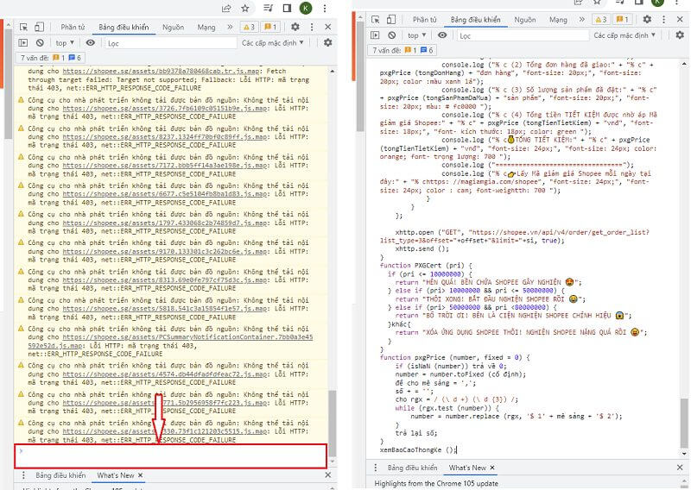Open 'Các cấp mặc định' levels dropdown in left console
The width and height of the screenshot is (691, 490).
[273, 43]
